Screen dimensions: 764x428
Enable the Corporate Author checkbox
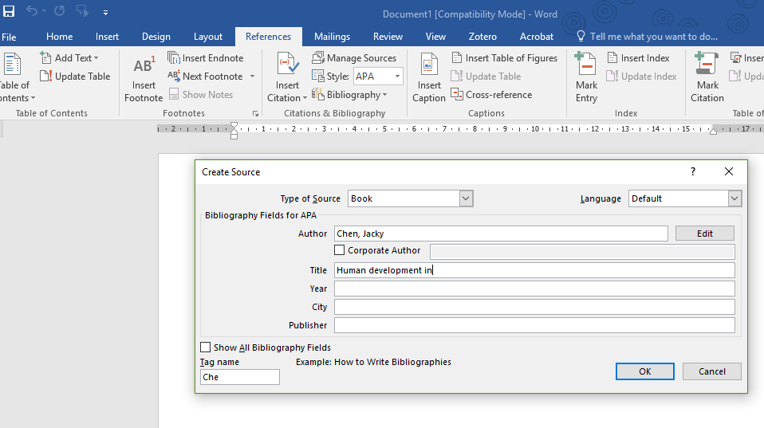340,250
